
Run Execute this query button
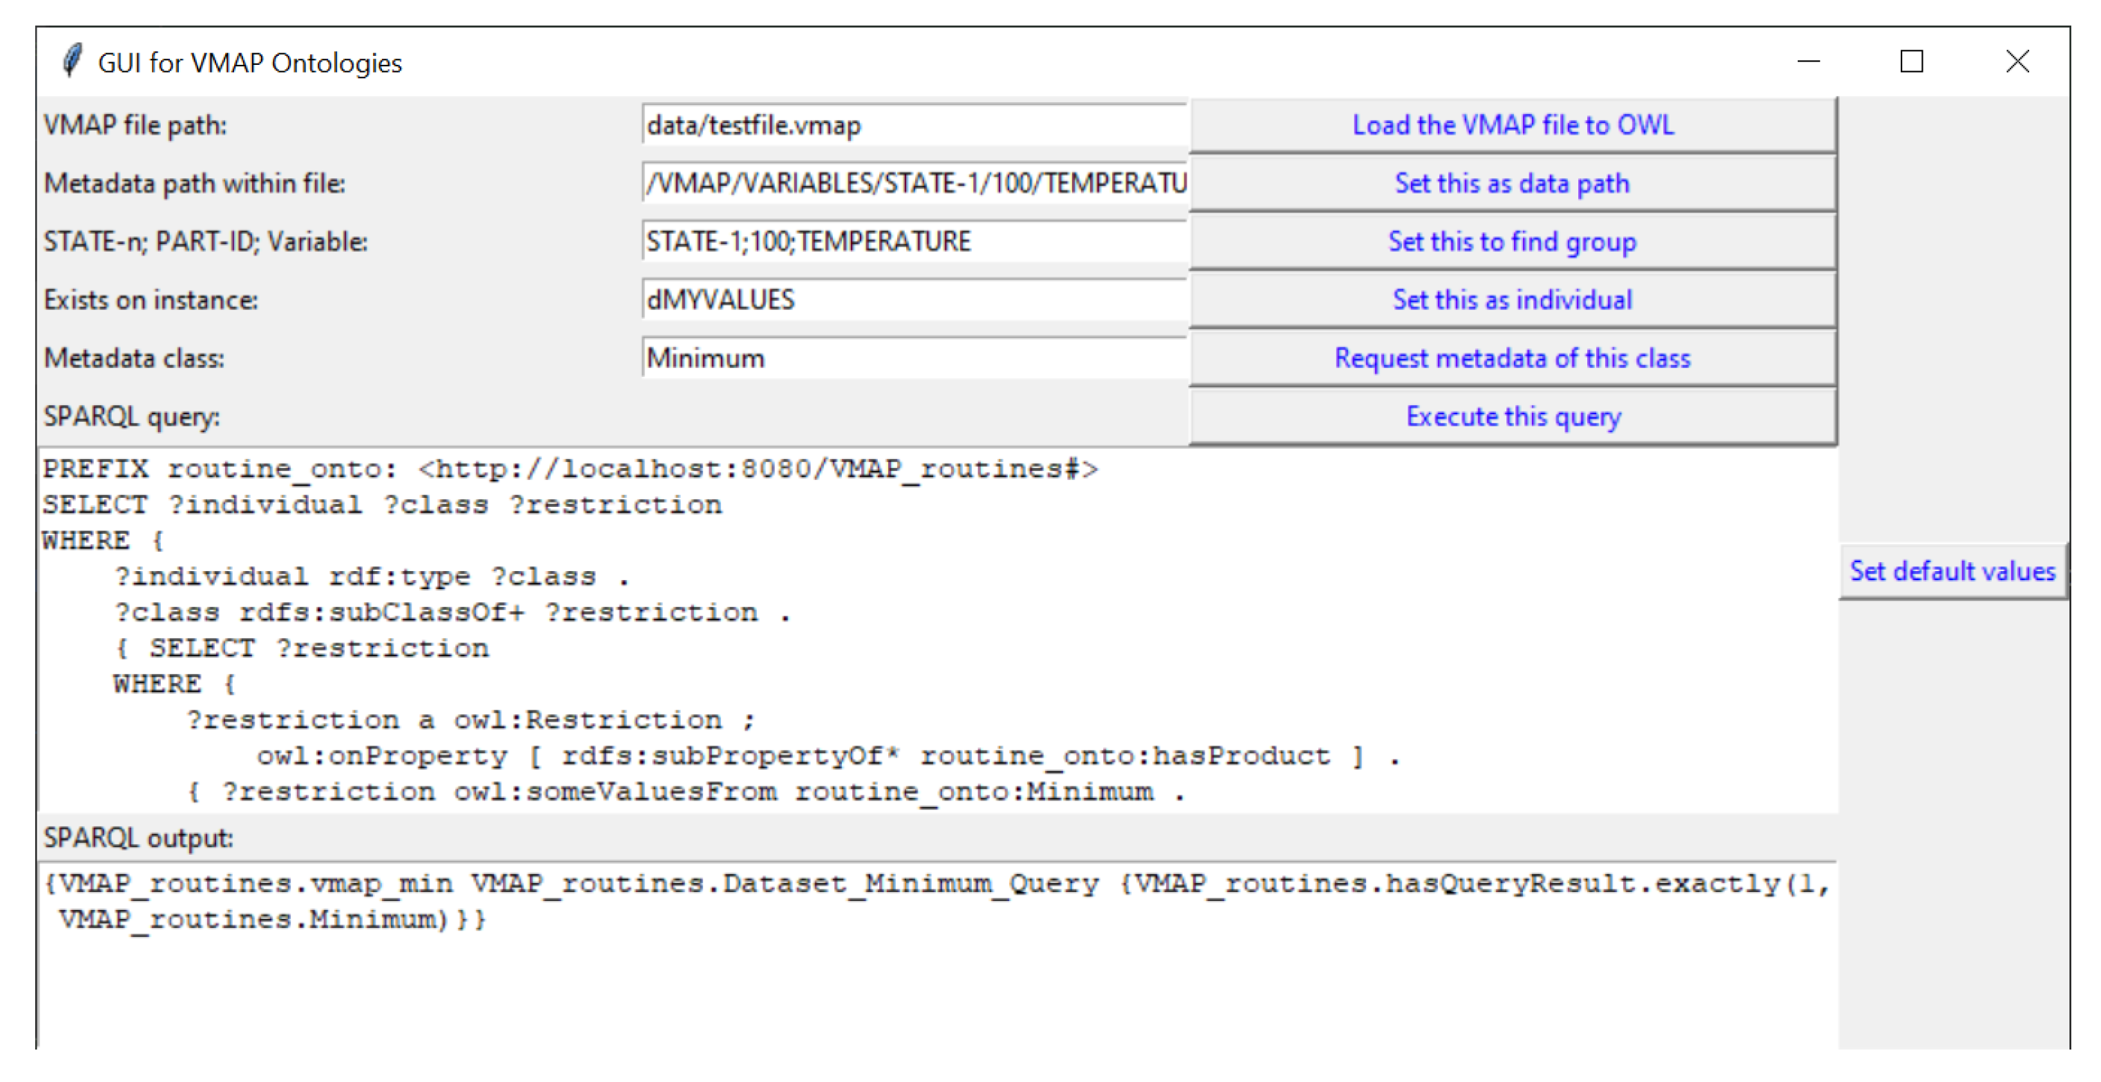[1511, 416]
